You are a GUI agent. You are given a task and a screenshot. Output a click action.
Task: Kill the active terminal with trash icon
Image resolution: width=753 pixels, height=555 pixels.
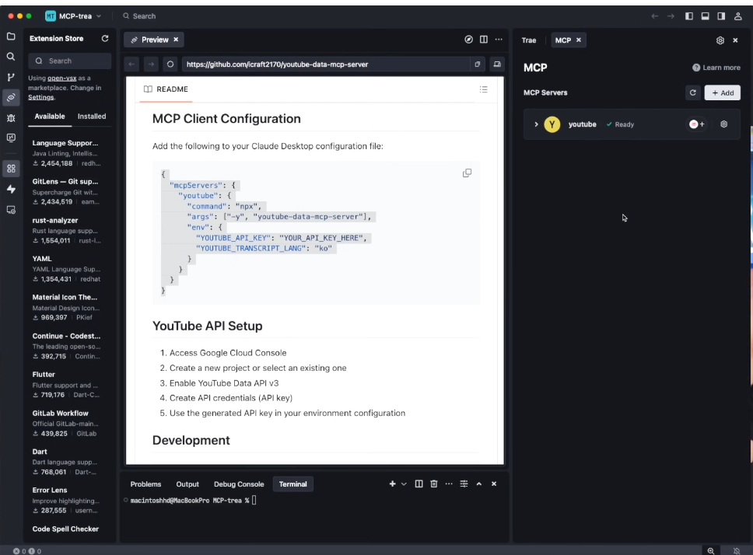pyautogui.click(x=433, y=483)
